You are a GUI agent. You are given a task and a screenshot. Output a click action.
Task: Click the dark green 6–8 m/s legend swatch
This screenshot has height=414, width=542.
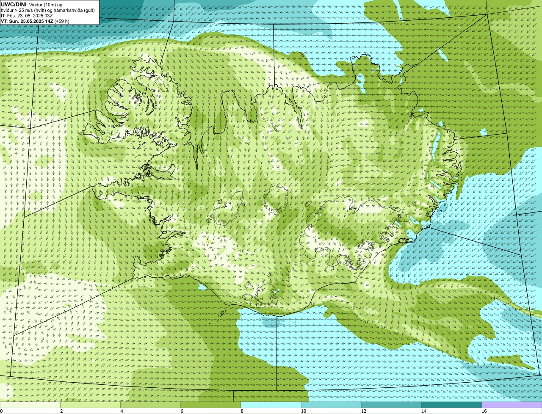[211, 405]
